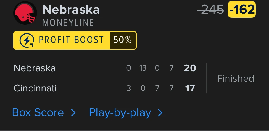Open the Play-by-play link
The width and height of the screenshot is (269, 131).
point(120,113)
